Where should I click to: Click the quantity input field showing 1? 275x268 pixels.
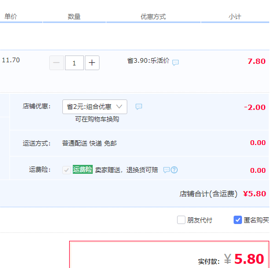74,63
